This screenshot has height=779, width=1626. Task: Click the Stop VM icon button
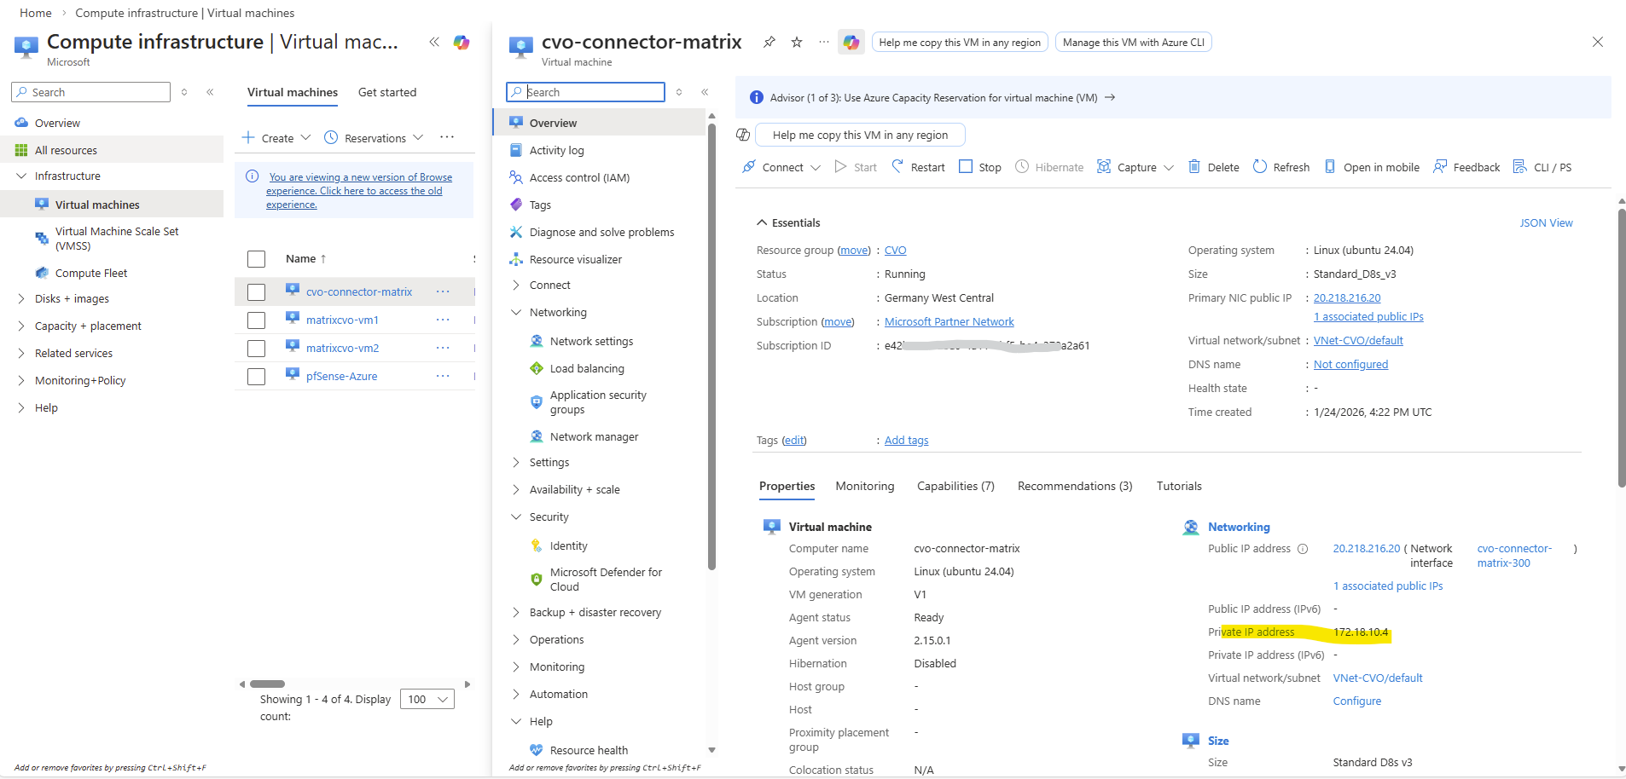click(x=966, y=167)
